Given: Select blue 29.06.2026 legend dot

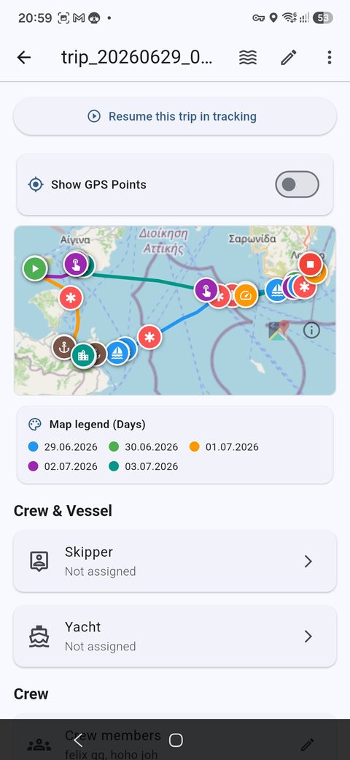Looking at the screenshot, I should (34, 447).
